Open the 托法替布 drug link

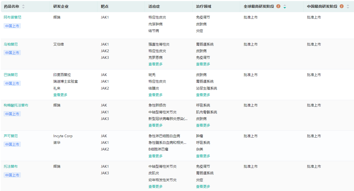click(x=11, y=166)
